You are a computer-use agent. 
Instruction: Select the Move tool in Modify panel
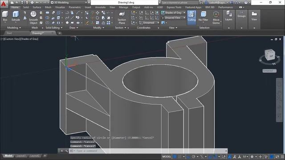pos(98,13)
